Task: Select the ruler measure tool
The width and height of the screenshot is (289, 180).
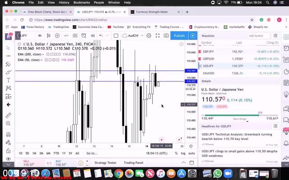Action: tap(8, 115)
